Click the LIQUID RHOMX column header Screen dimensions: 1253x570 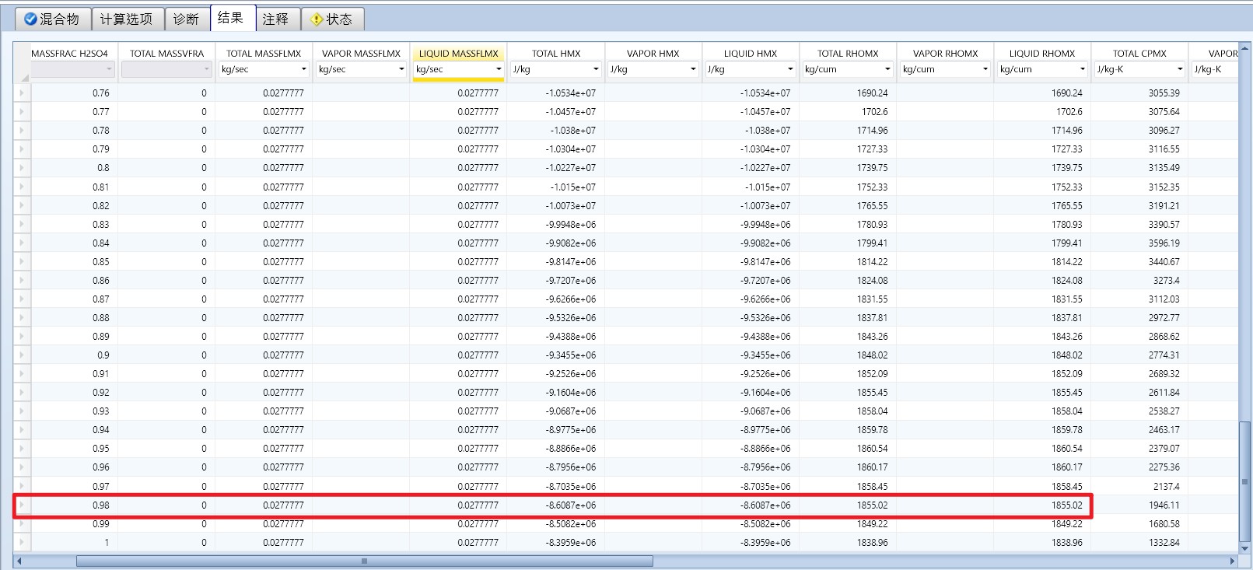[x=1042, y=53]
